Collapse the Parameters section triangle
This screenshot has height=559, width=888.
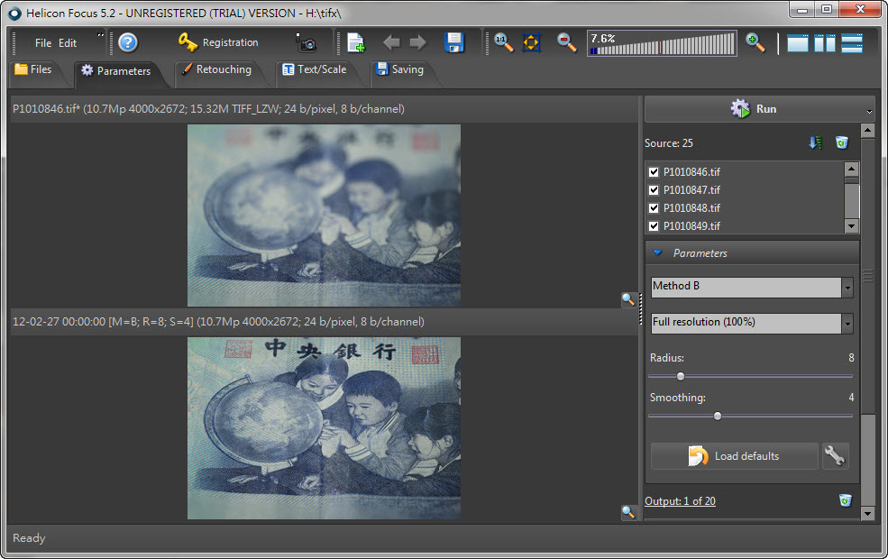pos(657,252)
